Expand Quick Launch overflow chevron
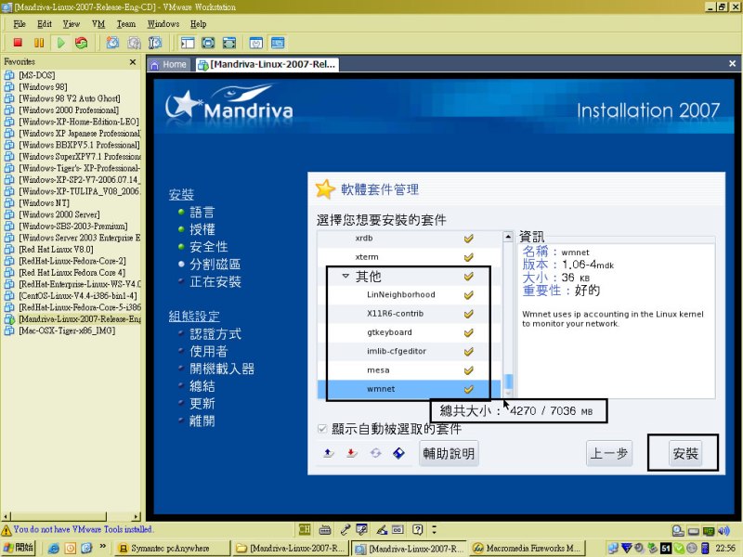This screenshot has width=743, height=557. [x=103, y=546]
